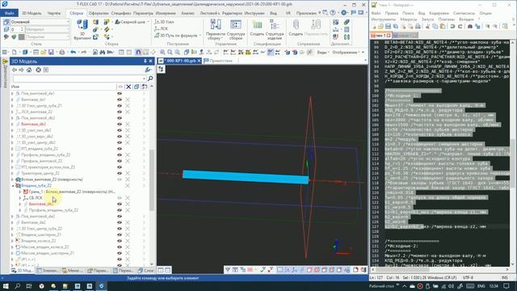Open the Windows Start menu
Image resolution: width=517 pixels, height=291 pixels.
coord(6,286)
